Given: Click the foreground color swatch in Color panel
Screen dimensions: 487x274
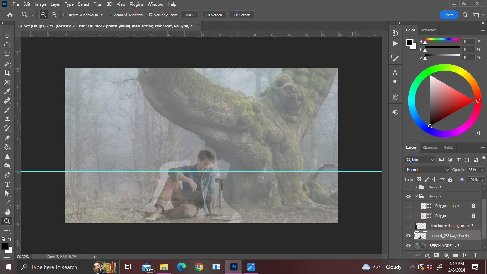Looking at the screenshot, I should click(410, 42).
